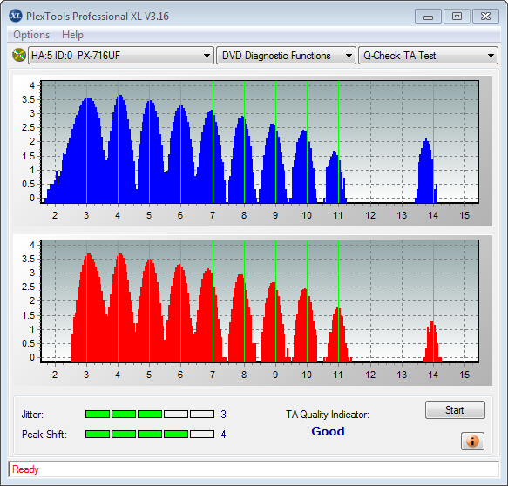Click the Jitter score value 3

(223, 414)
